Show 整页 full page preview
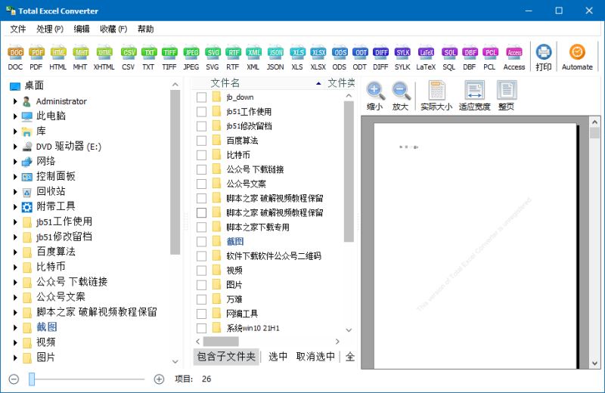 506,96
